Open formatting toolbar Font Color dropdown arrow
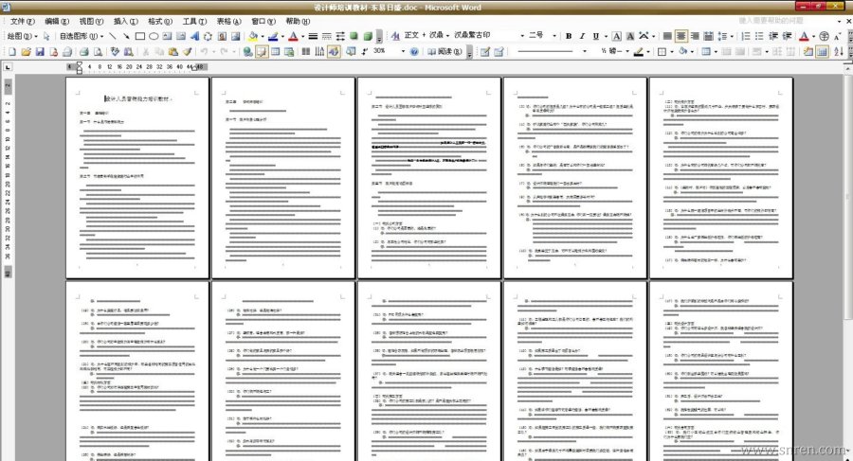 click(813, 36)
